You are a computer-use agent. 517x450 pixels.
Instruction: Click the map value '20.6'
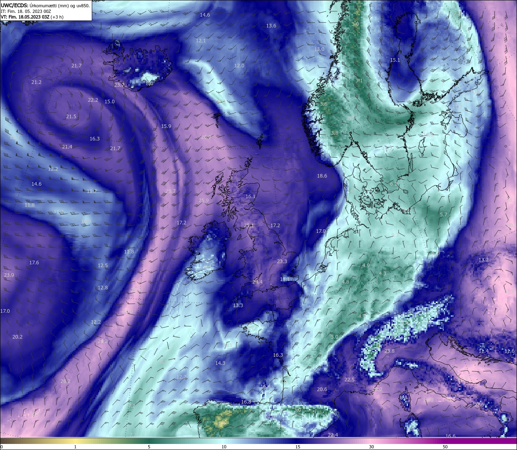[x=322, y=389]
